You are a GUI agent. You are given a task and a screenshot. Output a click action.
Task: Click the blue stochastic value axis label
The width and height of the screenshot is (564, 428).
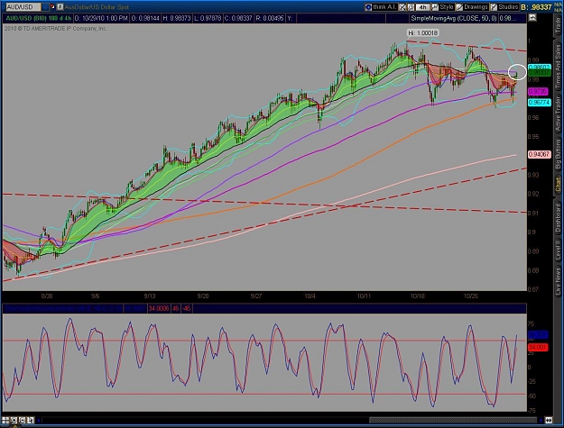coord(538,334)
